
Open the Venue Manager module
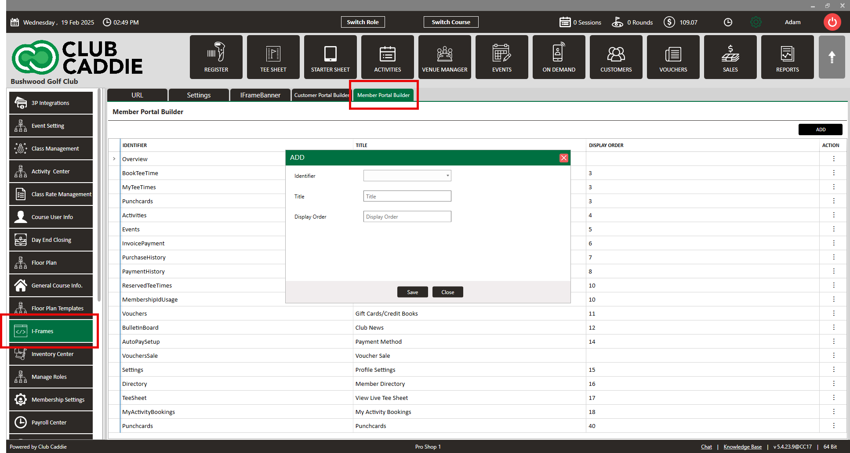pyautogui.click(x=445, y=57)
